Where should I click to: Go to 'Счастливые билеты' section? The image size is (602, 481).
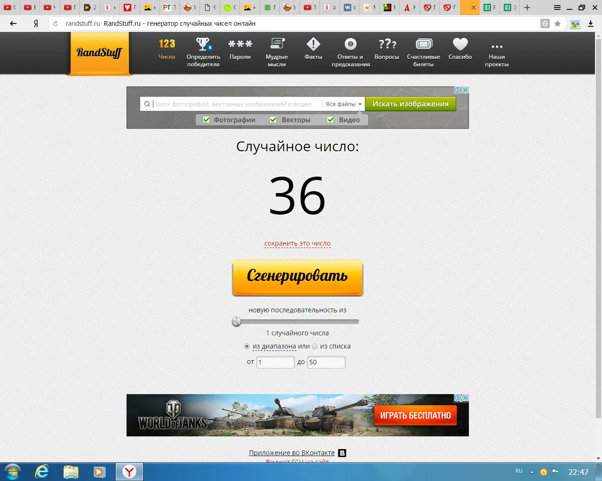[424, 53]
